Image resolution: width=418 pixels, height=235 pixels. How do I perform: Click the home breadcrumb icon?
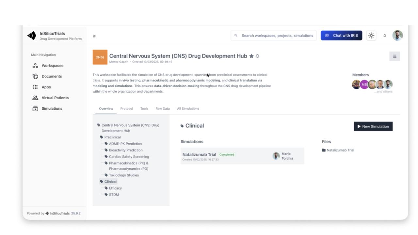(x=94, y=36)
